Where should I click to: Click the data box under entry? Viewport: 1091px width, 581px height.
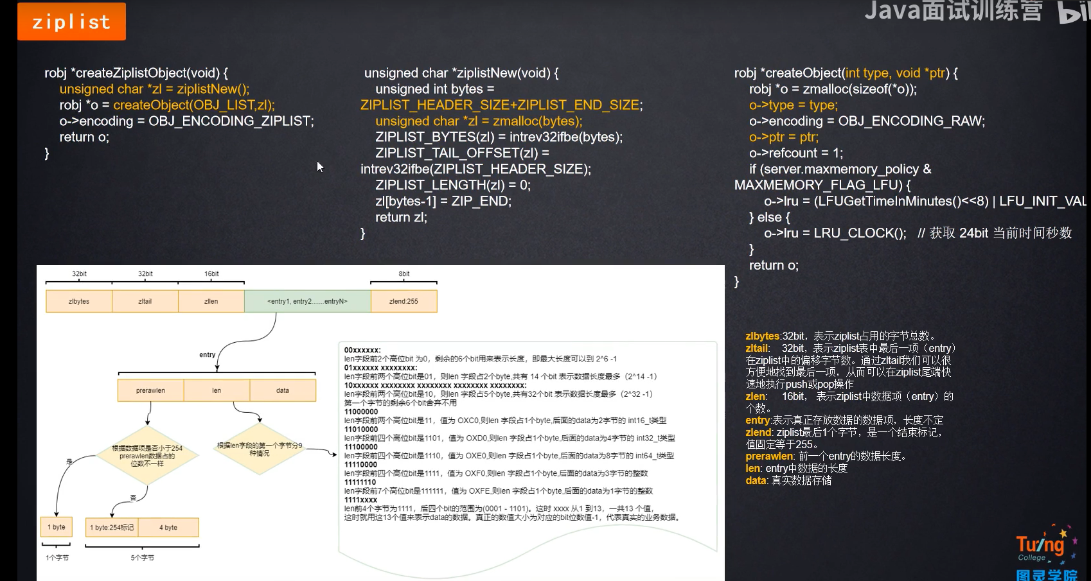click(282, 390)
